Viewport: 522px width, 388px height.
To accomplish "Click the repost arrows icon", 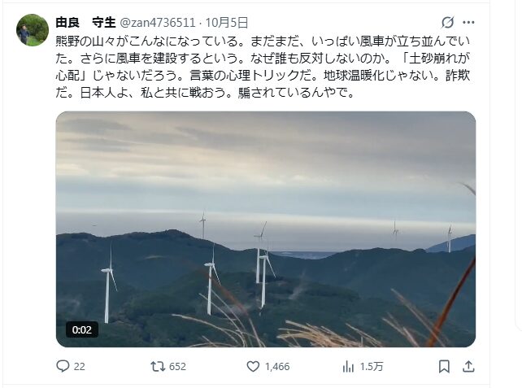I will [x=158, y=366].
